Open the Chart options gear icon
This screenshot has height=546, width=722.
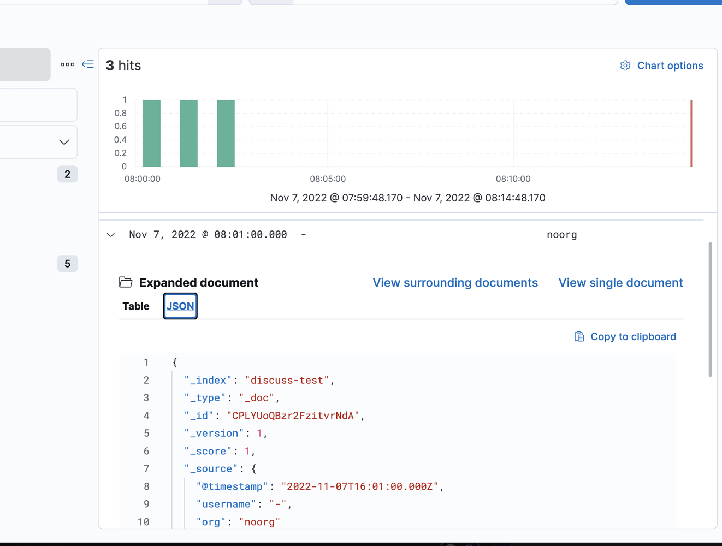pos(625,65)
